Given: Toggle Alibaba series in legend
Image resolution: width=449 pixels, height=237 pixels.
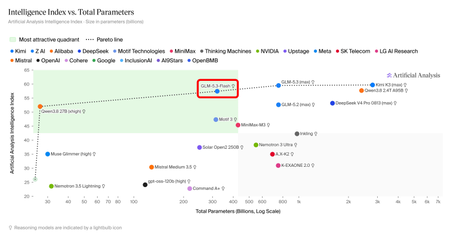Looking at the screenshot, I should click(61, 51).
